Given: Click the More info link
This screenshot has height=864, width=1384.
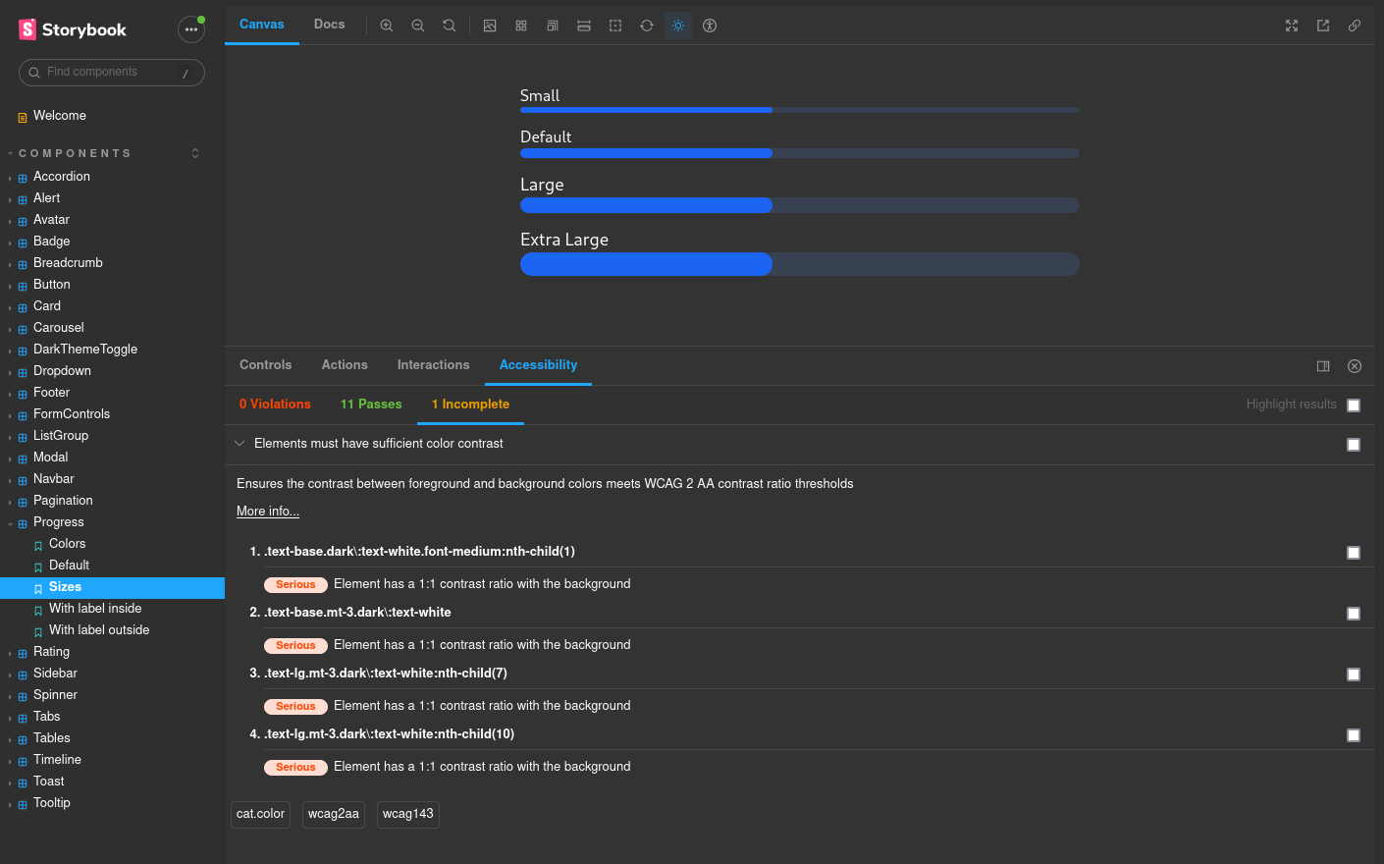Looking at the screenshot, I should [x=267, y=511].
